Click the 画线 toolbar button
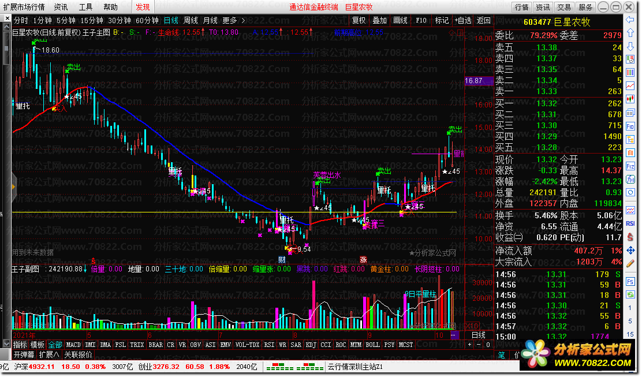Image resolution: width=642 pixels, height=377 pixels. (x=401, y=20)
